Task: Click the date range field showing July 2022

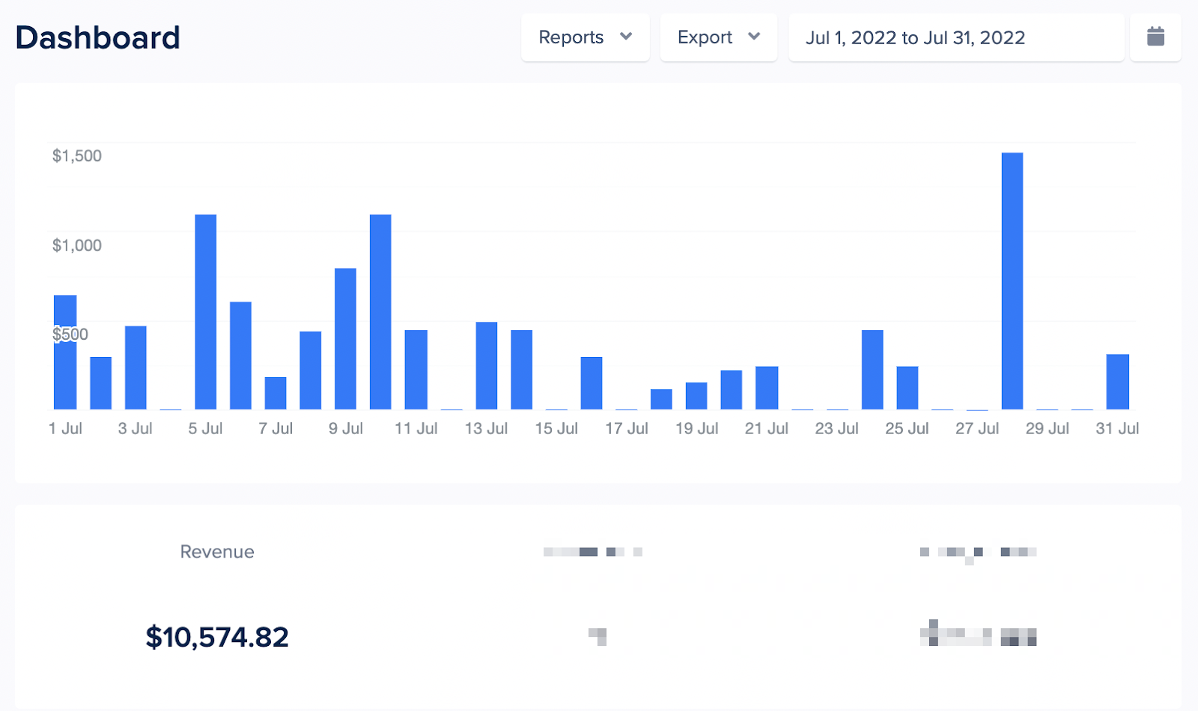Action: (x=915, y=37)
